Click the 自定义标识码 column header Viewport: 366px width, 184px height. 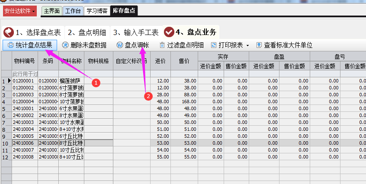pyautogui.click(x=132, y=61)
